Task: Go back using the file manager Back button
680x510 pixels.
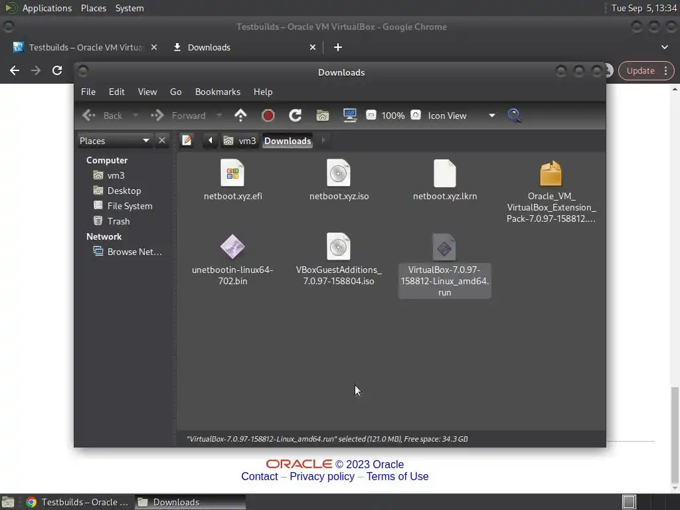Action: coord(102,116)
